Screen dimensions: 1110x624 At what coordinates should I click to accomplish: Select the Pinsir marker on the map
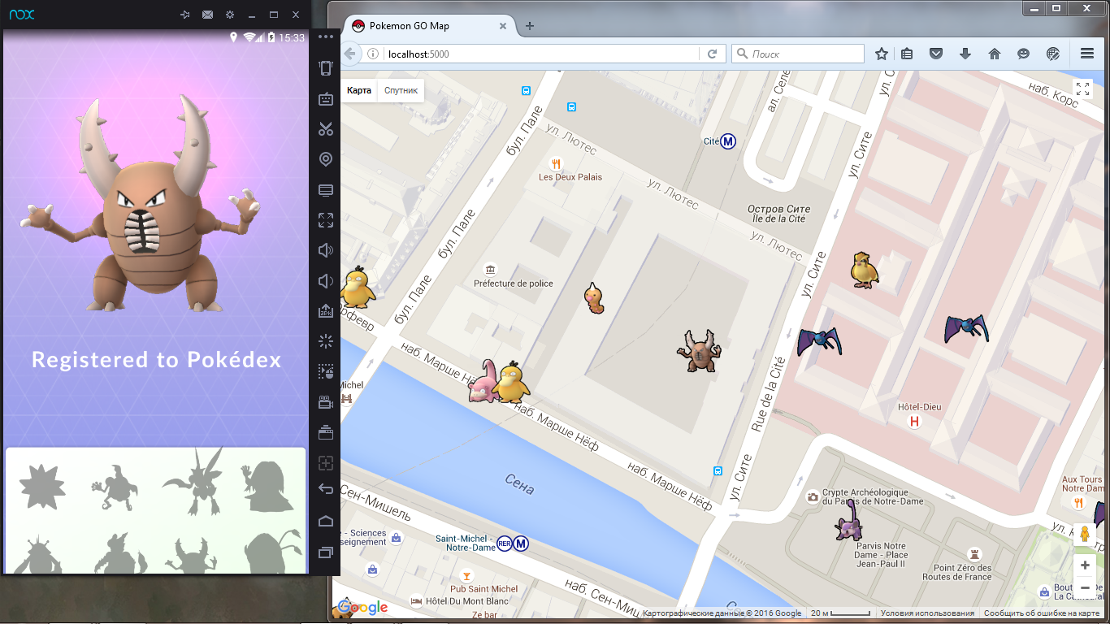click(x=699, y=350)
